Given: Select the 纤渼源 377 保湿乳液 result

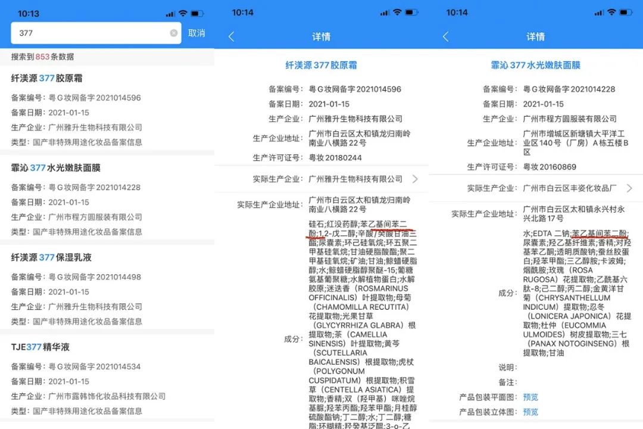Looking at the screenshot, I should pos(51,257).
